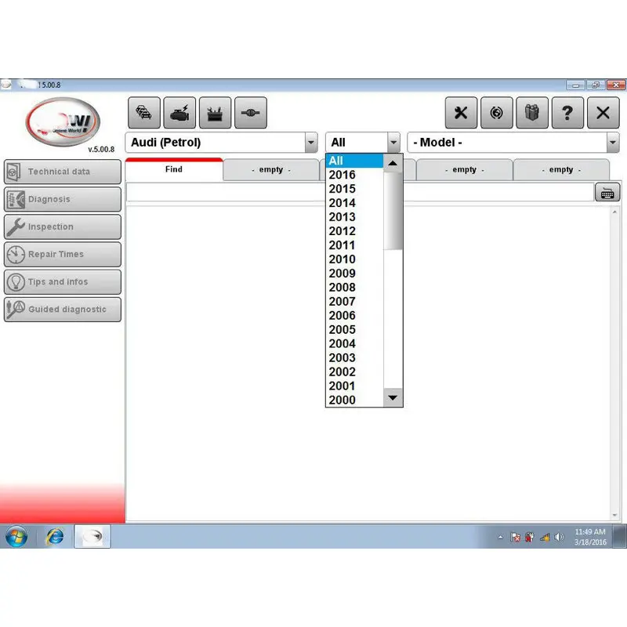Choose 2003 in the year list
The height and width of the screenshot is (627, 627).
355,357
